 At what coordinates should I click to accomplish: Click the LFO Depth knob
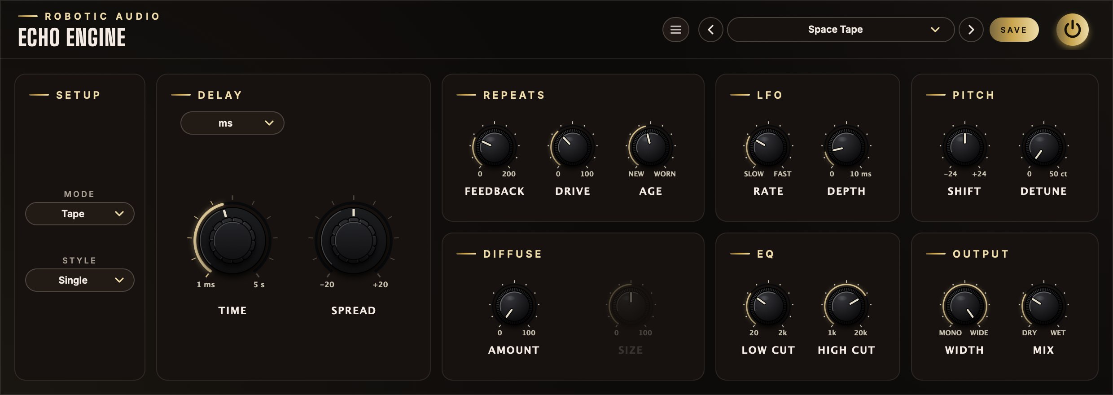pyautogui.click(x=846, y=146)
